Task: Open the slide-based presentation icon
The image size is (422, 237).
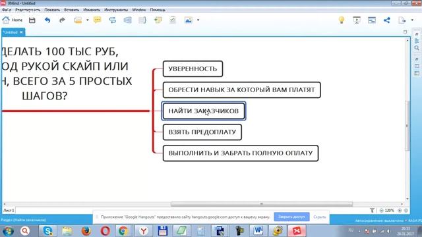Action: tap(372, 20)
